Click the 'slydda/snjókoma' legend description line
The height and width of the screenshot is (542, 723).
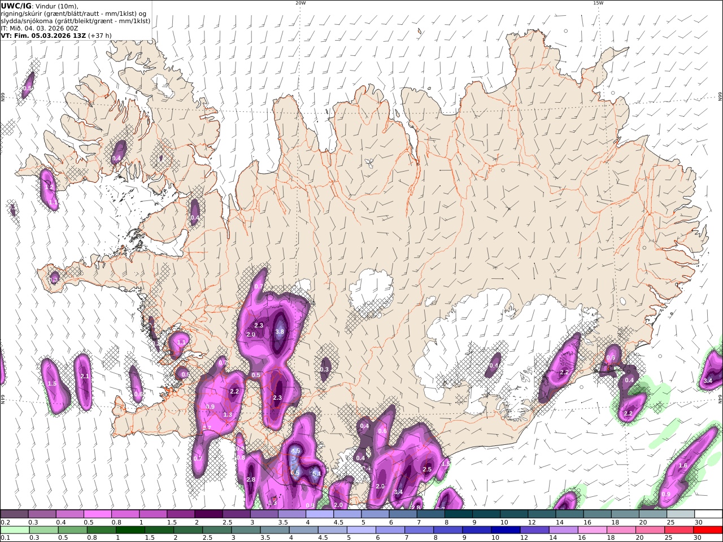tap(76, 20)
